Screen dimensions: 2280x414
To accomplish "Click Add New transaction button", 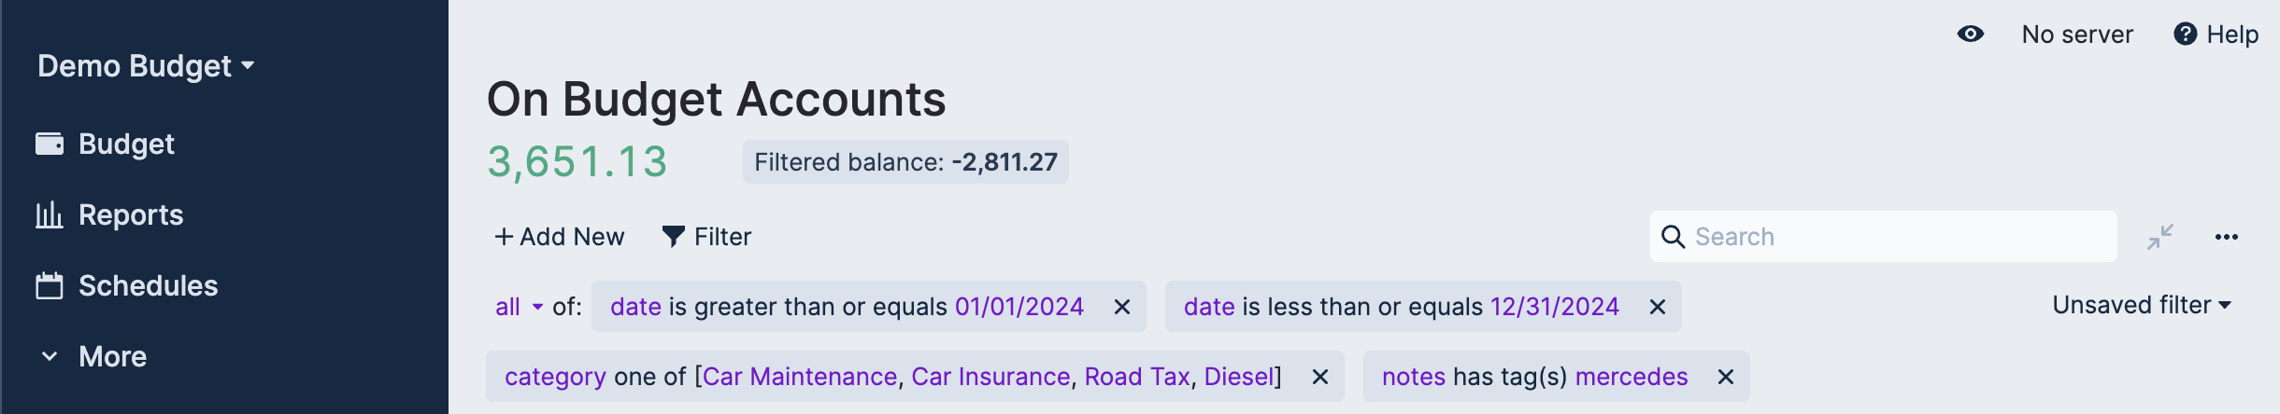I will [559, 237].
